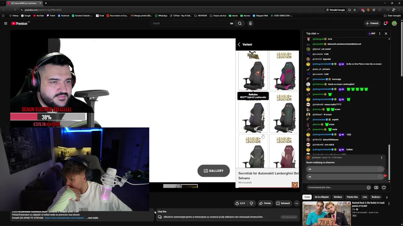Open Chrome's three-dot menu
The height and width of the screenshot is (226, 403).
click(399, 10)
